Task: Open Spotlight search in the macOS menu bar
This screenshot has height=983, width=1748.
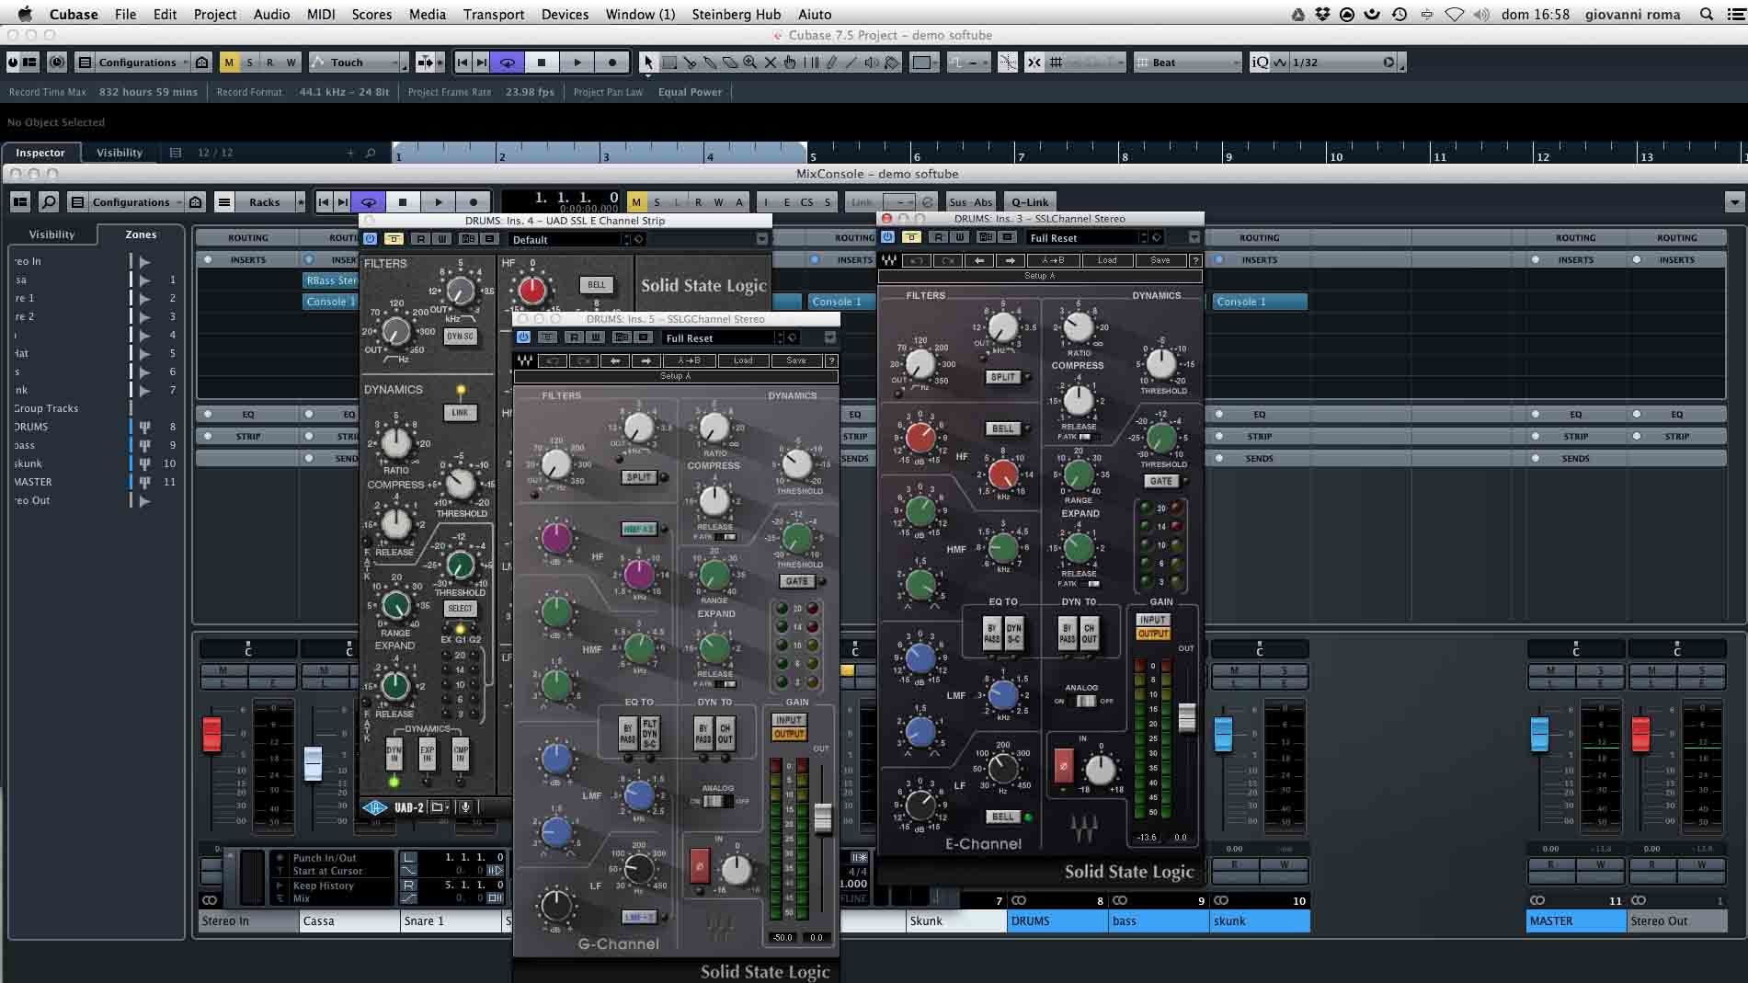Action: pos(1707,14)
